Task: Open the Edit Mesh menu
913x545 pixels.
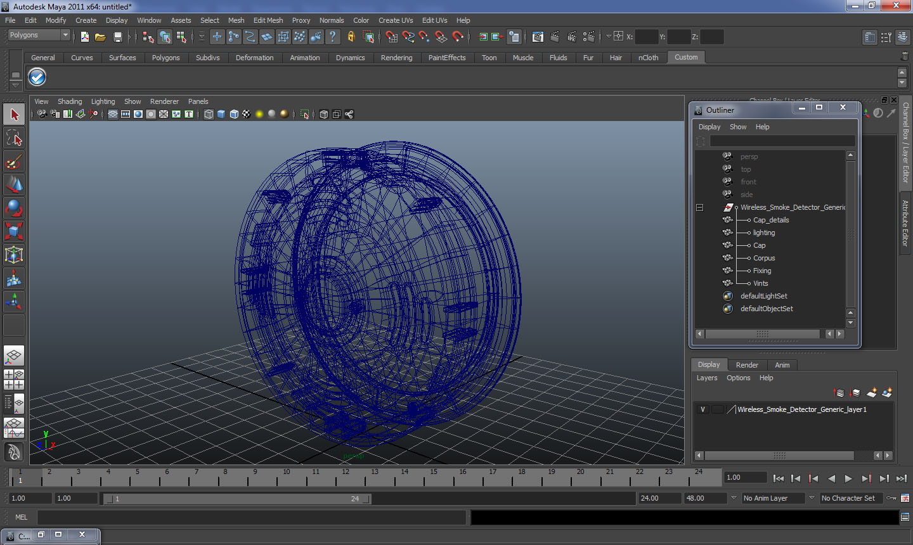Action: pyautogui.click(x=268, y=20)
